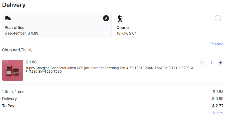Click the product price $ 1.88
The image size is (227, 117).
point(31,62)
